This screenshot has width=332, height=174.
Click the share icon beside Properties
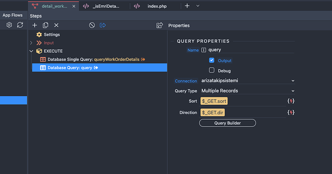(x=159, y=25)
